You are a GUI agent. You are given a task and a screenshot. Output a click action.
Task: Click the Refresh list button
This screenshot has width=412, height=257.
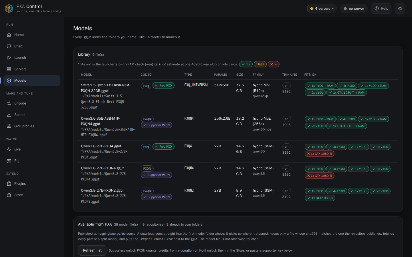(x=92, y=250)
